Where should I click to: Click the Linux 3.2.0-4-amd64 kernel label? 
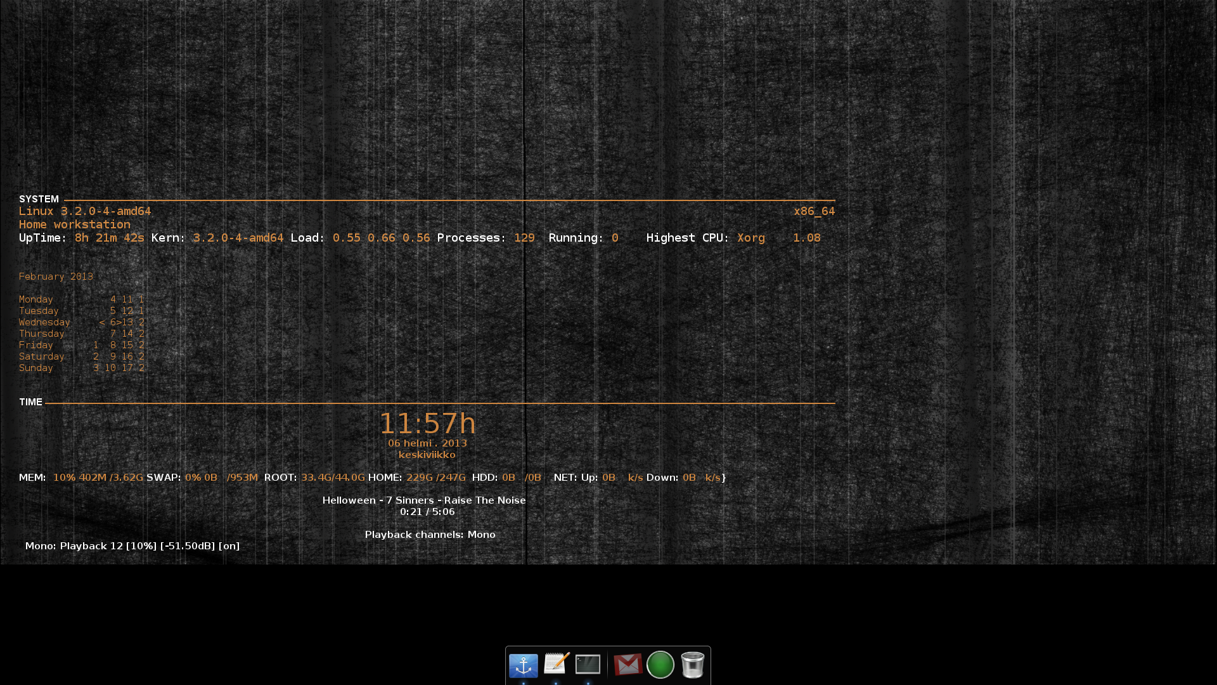tap(84, 211)
